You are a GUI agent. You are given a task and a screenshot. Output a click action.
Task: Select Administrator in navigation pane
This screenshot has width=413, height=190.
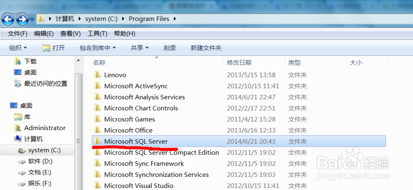[45, 128]
